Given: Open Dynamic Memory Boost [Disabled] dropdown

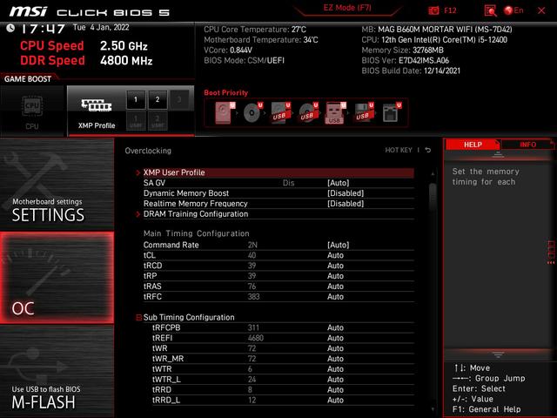Looking at the screenshot, I should click(346, 193).
